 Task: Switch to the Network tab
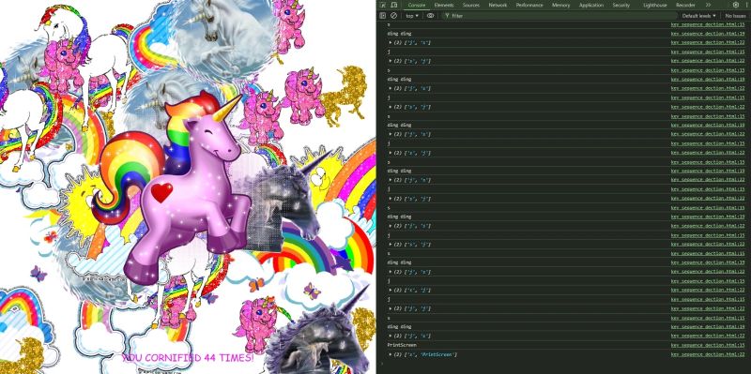point(498,5)
